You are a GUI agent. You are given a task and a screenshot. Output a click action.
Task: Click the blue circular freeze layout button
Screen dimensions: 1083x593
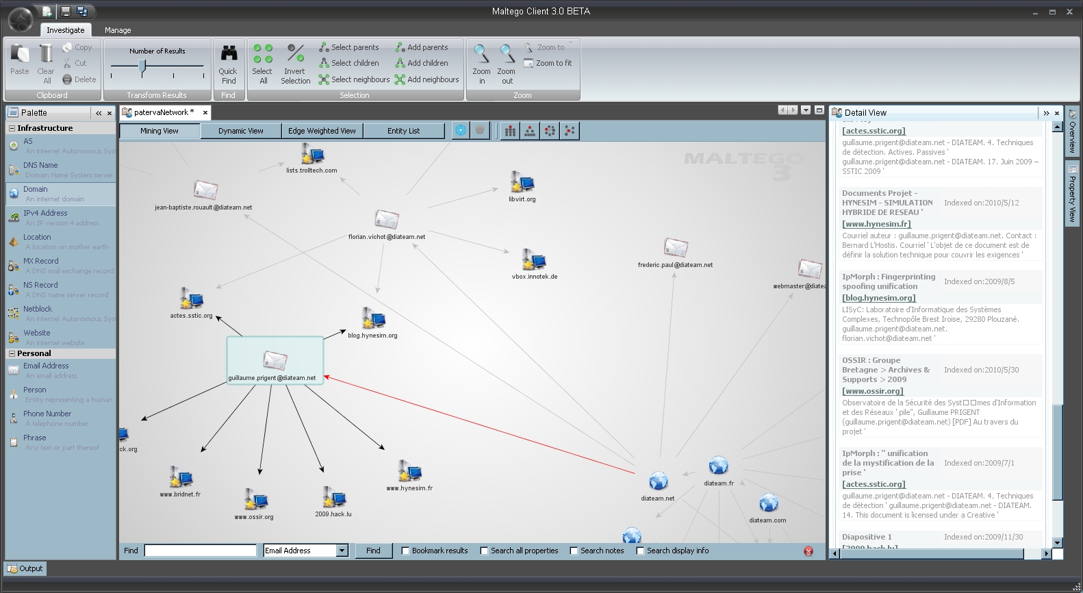click(461, 130)
